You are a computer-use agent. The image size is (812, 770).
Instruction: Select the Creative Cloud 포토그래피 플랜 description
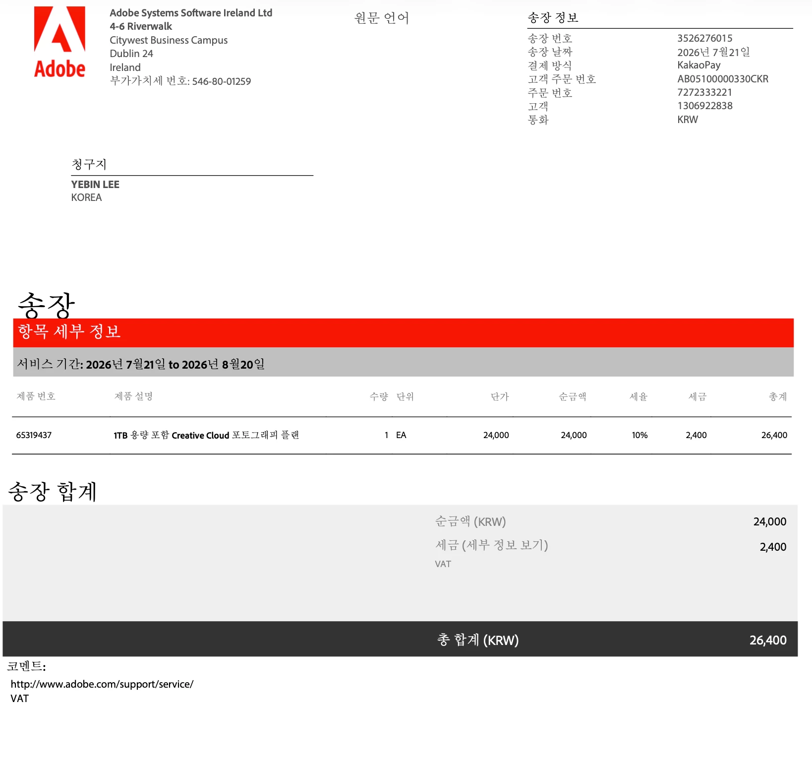click(206, 435)
